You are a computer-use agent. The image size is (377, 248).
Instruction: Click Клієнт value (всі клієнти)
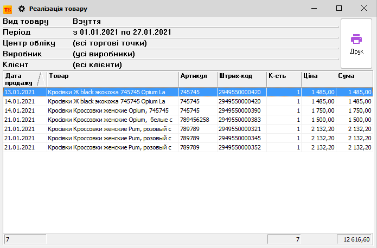pyautogui.click(x=97, y=65)
